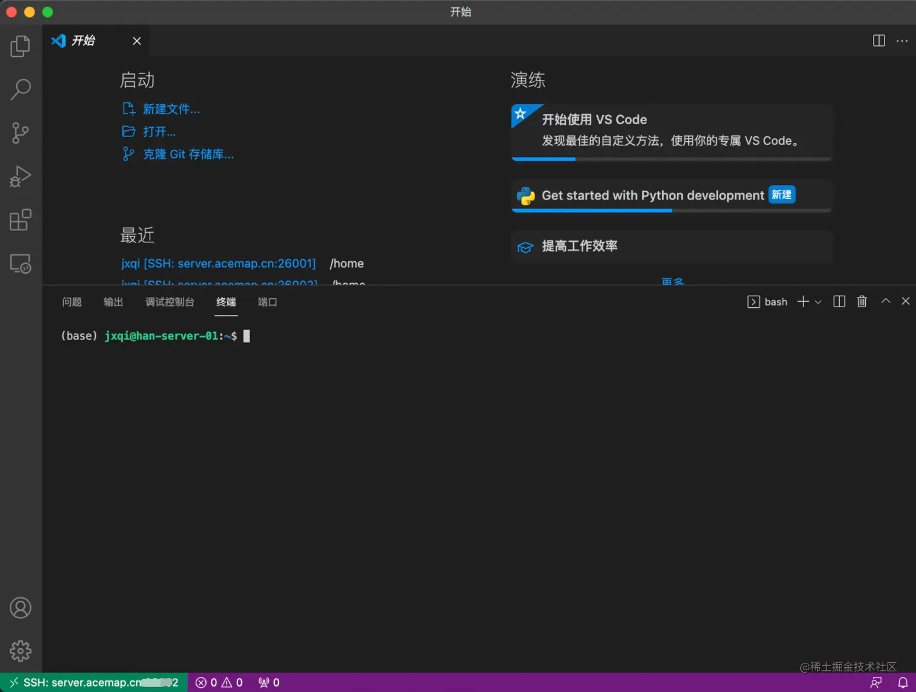Create a new terminal with plus icon

coord(803,302)
